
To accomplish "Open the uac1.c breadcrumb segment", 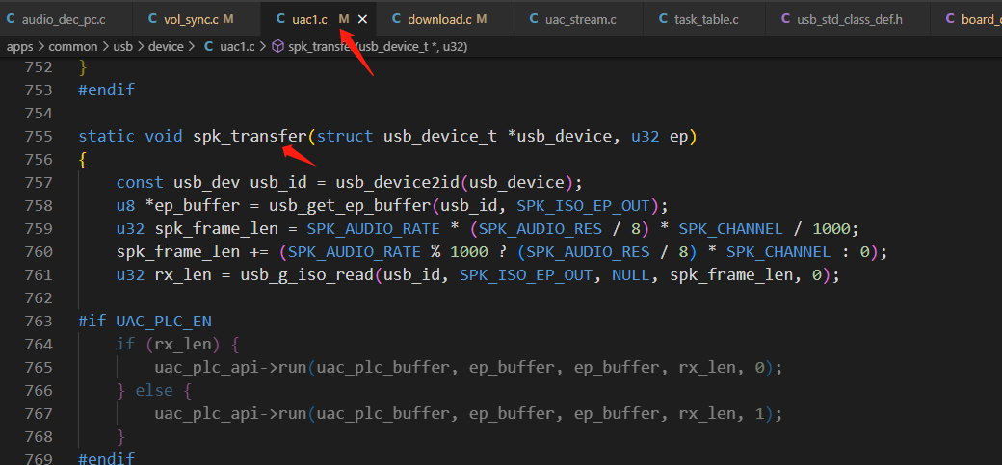I will coord(237,46).
